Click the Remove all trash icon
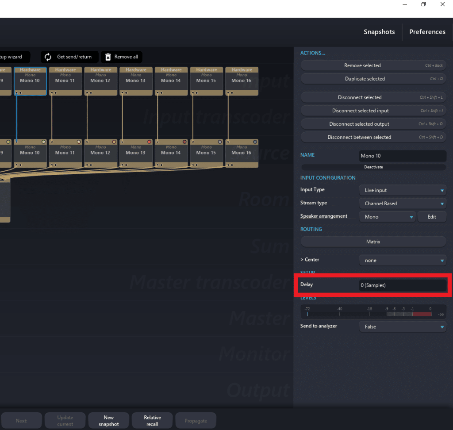Screen dimensions: 453x430 coord(108,57)
